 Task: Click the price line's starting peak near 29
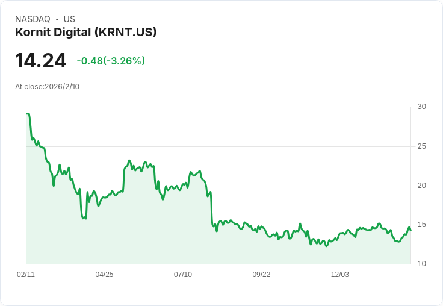click(28, 114)
